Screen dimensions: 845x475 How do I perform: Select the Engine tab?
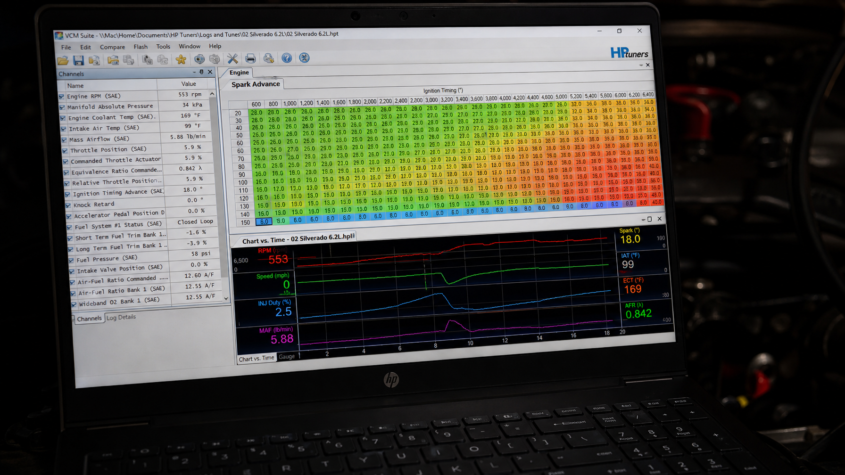pyautogui.click(x=239, y=73)
